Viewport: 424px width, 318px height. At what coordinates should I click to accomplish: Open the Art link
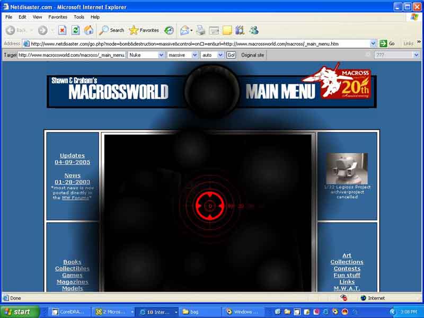pos(347,255)
